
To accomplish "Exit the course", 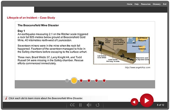I will (x=164, y=4).
